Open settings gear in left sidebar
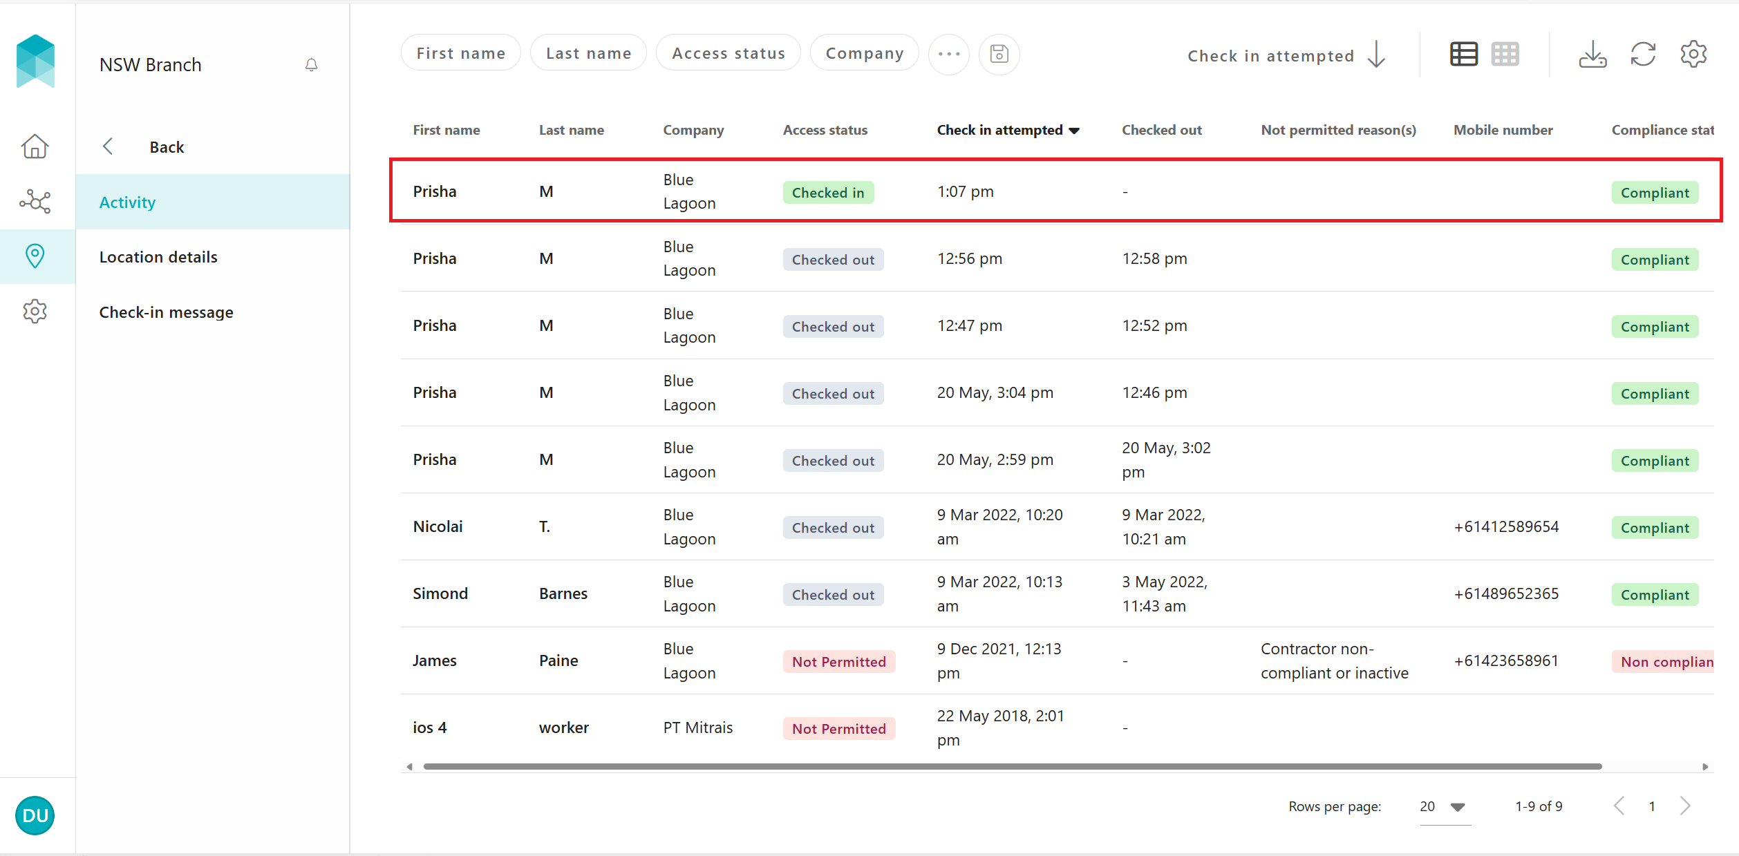1739x856 pixels. click(35, 312)
